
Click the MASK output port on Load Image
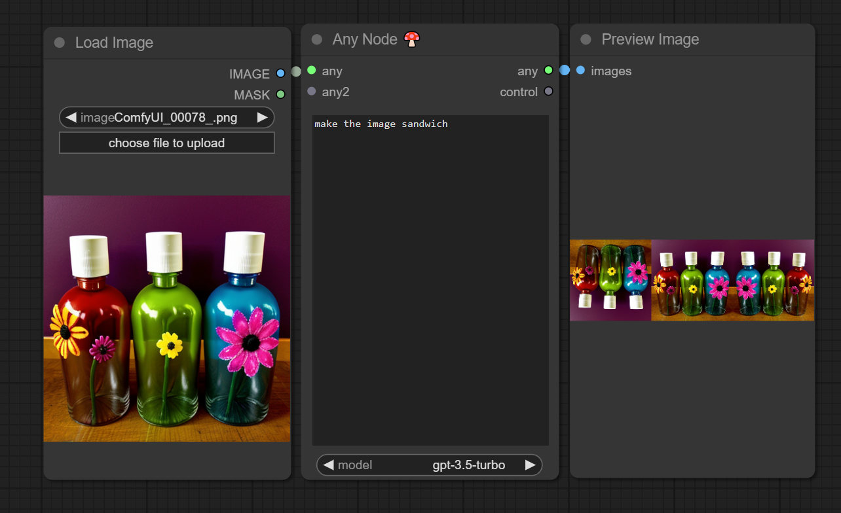(x=280, y=94)
